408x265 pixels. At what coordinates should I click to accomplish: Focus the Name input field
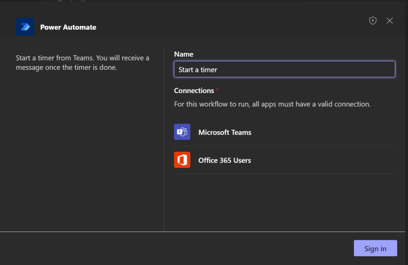[284, 69]
